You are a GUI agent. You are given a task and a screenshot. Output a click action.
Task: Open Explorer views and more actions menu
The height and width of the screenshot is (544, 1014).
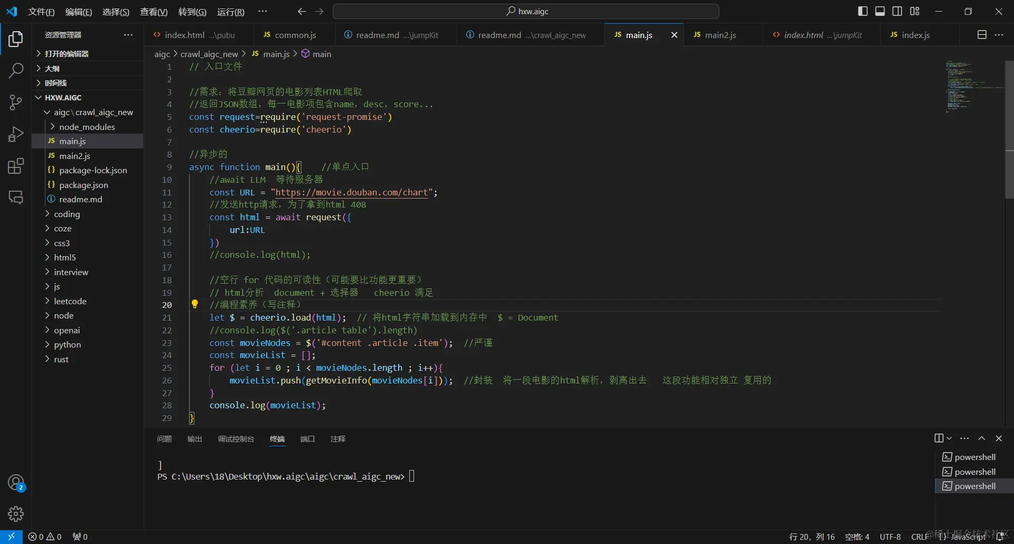(x=128, y=35)
